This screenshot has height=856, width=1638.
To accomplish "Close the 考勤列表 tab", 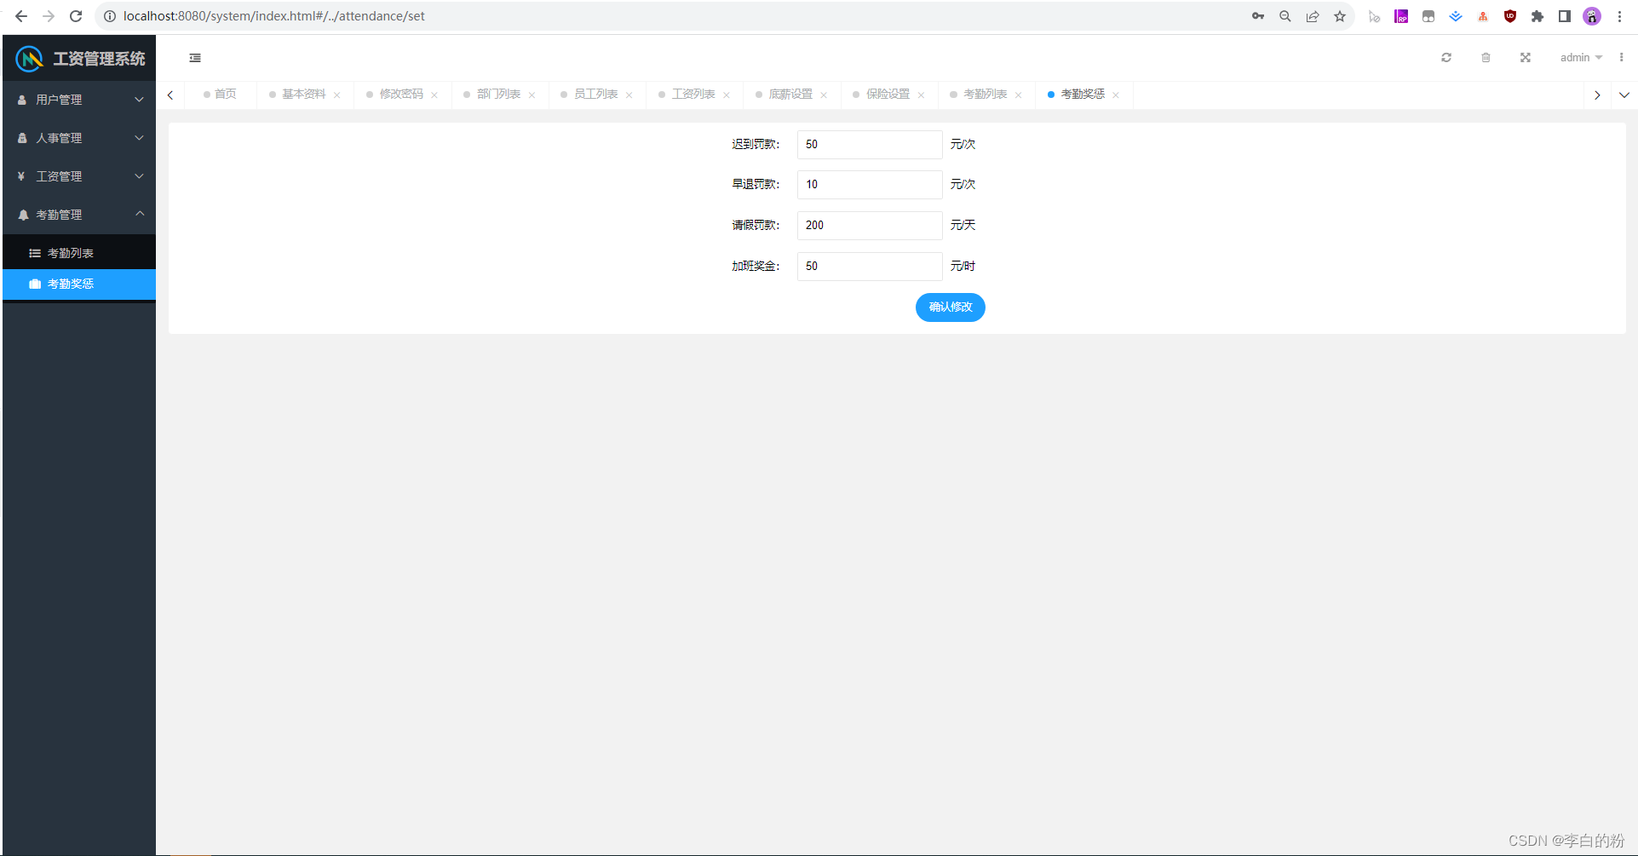I will click(x=1019, y=95).
